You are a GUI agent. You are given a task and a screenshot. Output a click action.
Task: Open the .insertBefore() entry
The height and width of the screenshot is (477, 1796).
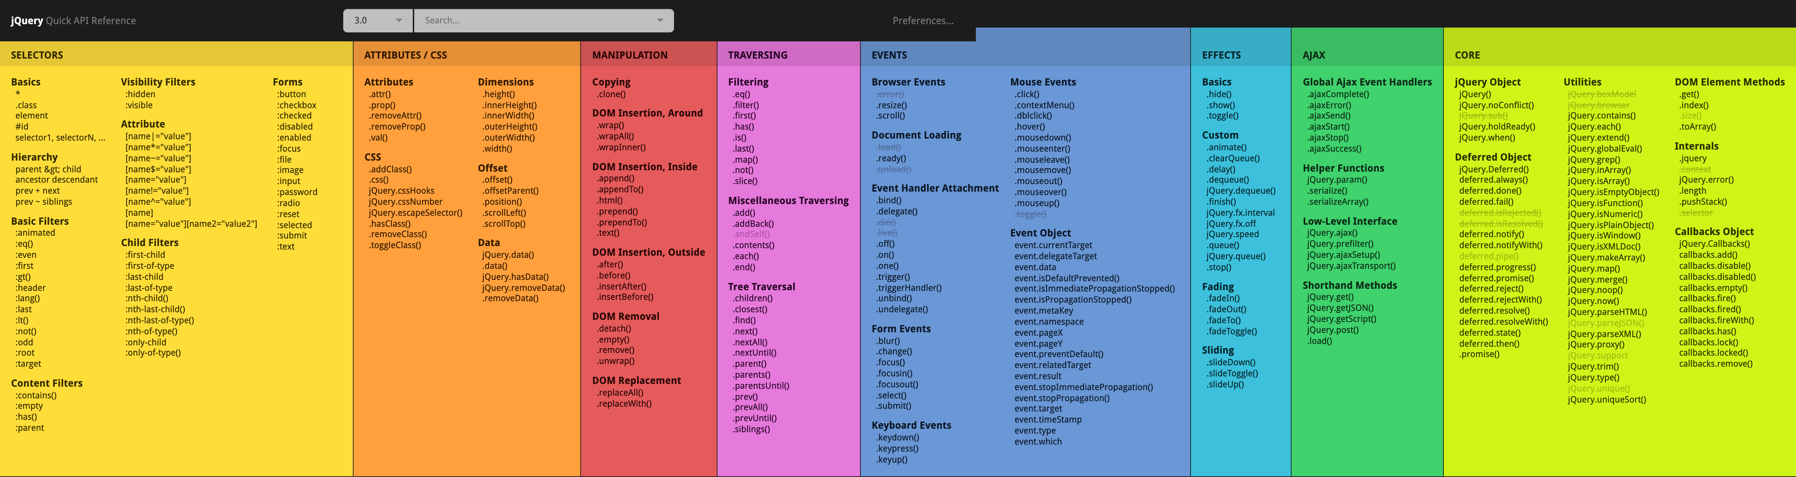pyautogui.click(x=625, y=297)
